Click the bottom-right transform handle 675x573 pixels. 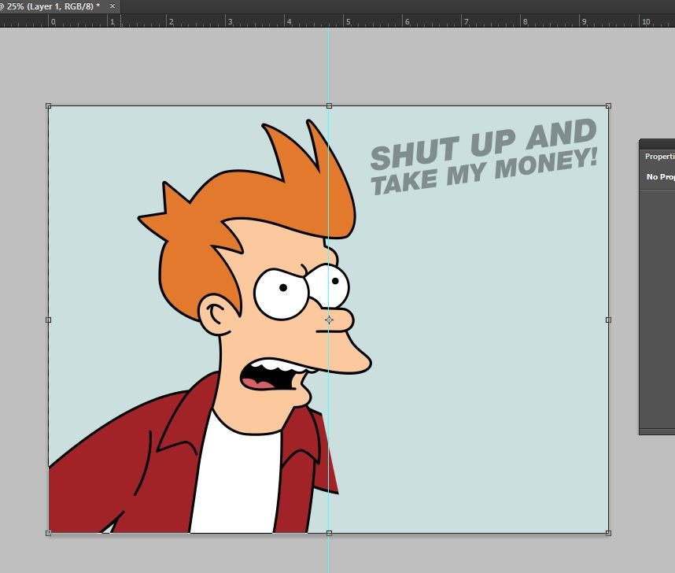point(608,534)
